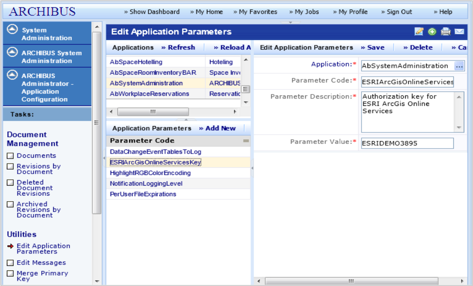Go to My Home
473x286 pixels.
point(206,12)
